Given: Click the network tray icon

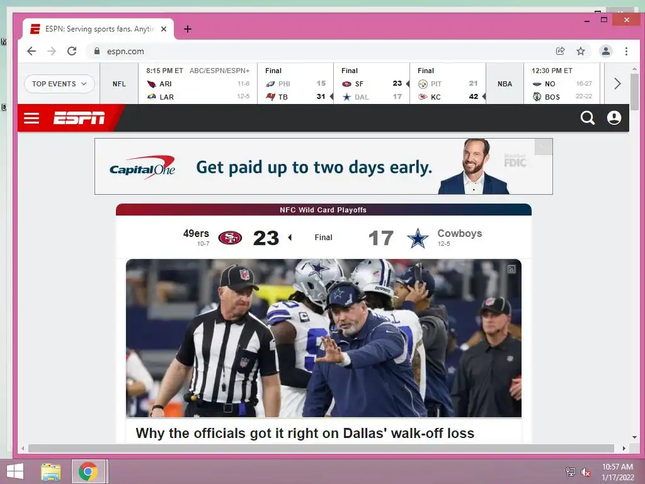Looking at the screenshot, I should coord(570,471).
